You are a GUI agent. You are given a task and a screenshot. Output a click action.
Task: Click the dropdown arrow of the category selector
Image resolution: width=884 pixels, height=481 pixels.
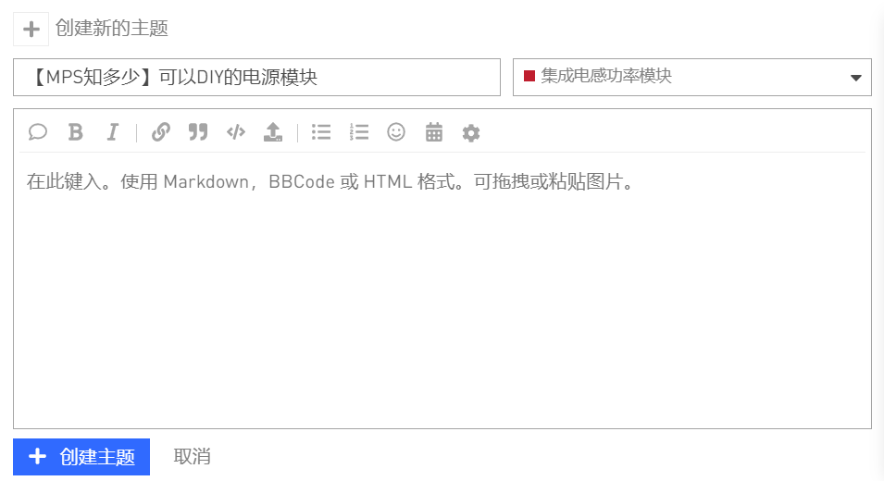click(x=856, y=78)
